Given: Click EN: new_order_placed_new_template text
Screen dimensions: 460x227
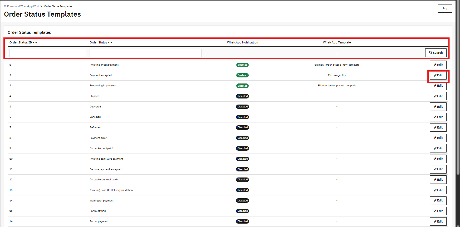Looking at the screenshot, I should (x=337, y=65).
